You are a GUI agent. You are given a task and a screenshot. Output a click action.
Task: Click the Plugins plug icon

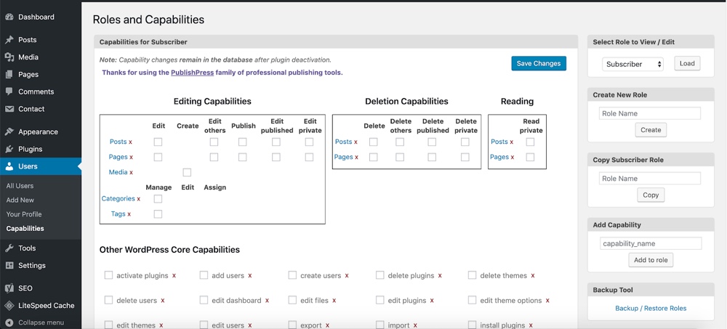9,149
